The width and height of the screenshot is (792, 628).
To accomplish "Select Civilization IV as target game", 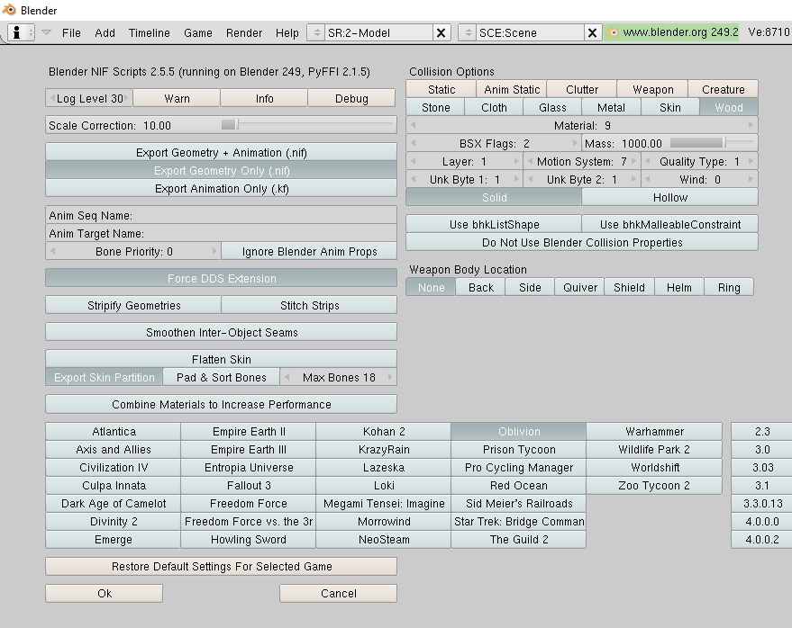I will click(x=114, y=467).
